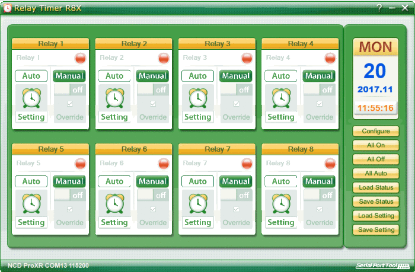Click the Save Status button

(376, 201)
